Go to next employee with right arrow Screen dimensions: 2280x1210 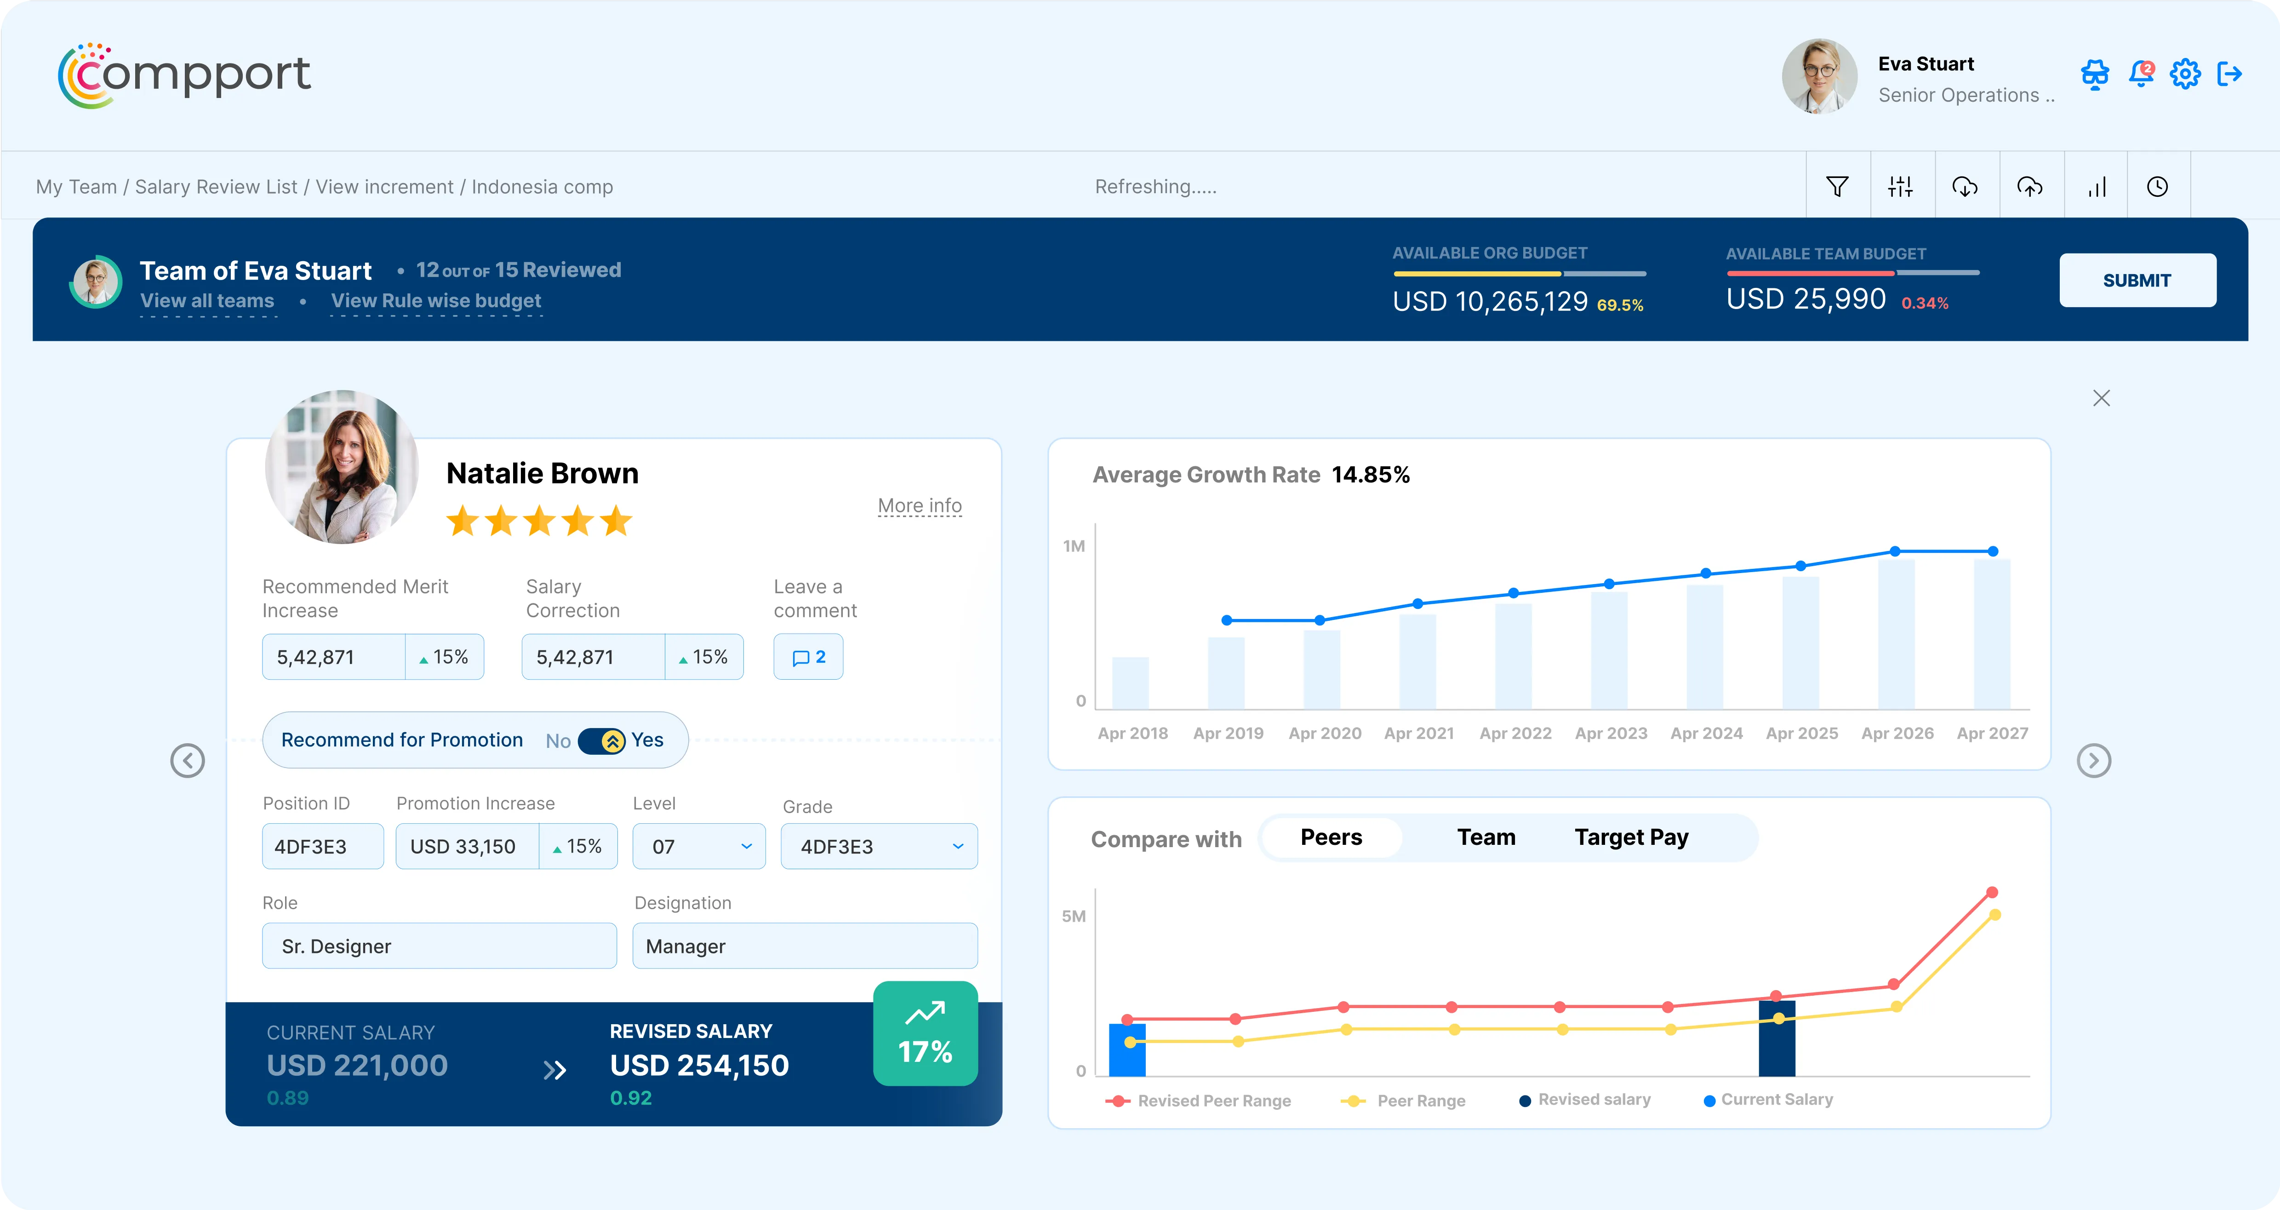tap(2093, 760)
